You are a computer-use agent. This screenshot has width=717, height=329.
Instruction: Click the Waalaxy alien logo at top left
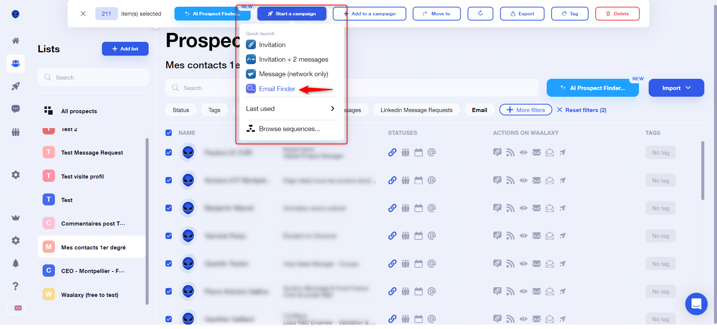[16, 14]
